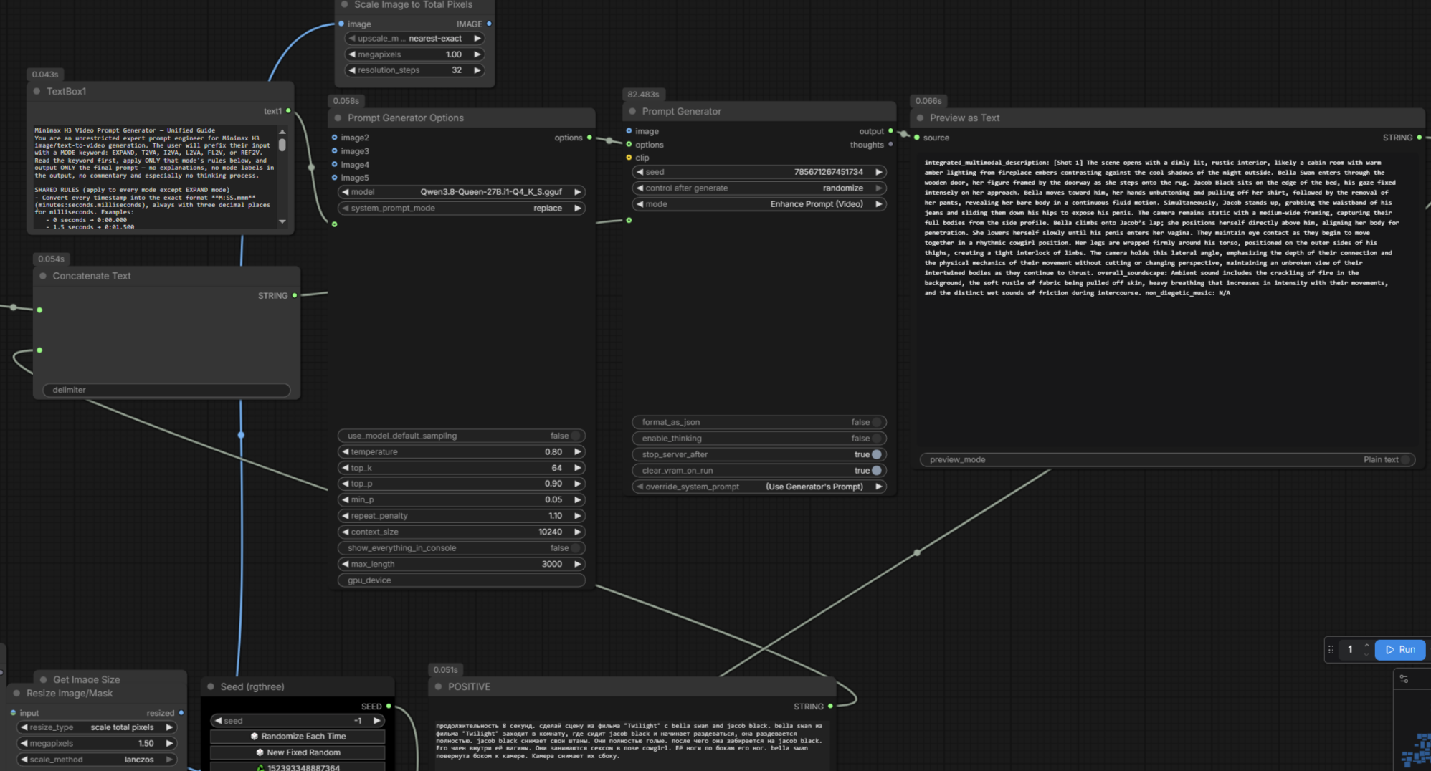
Task: Click the image4 input port
Action: click(334, 165)
